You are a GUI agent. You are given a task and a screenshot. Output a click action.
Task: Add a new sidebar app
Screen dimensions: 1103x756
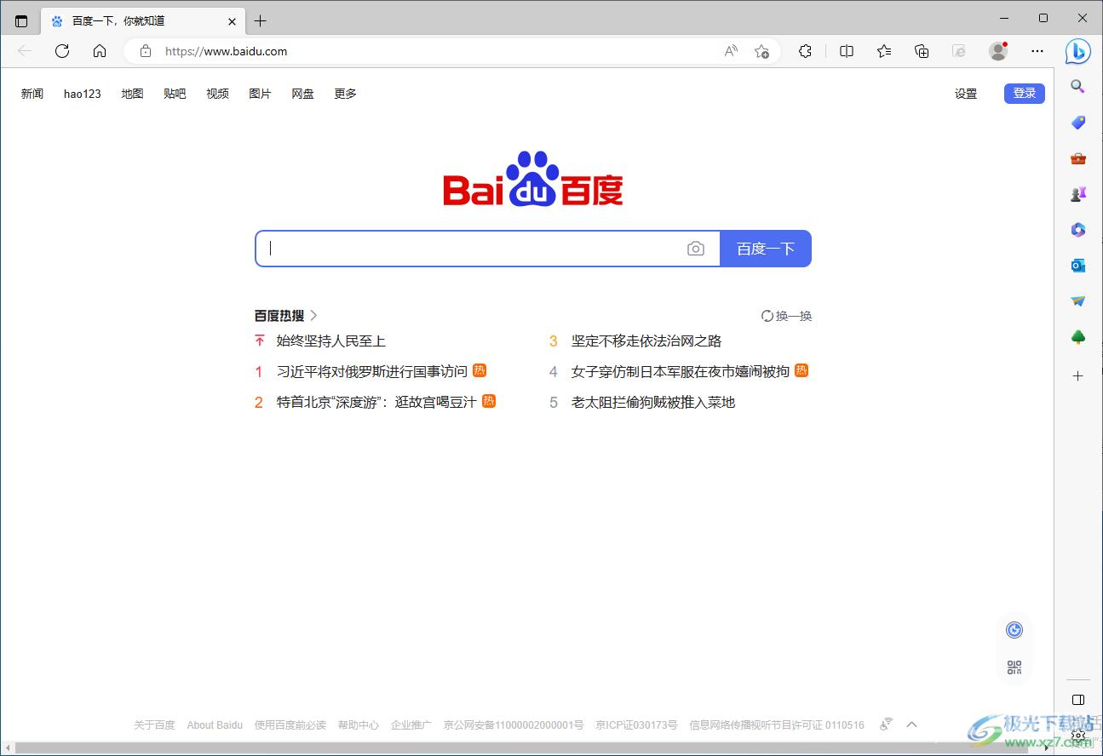coord(1077,375)
